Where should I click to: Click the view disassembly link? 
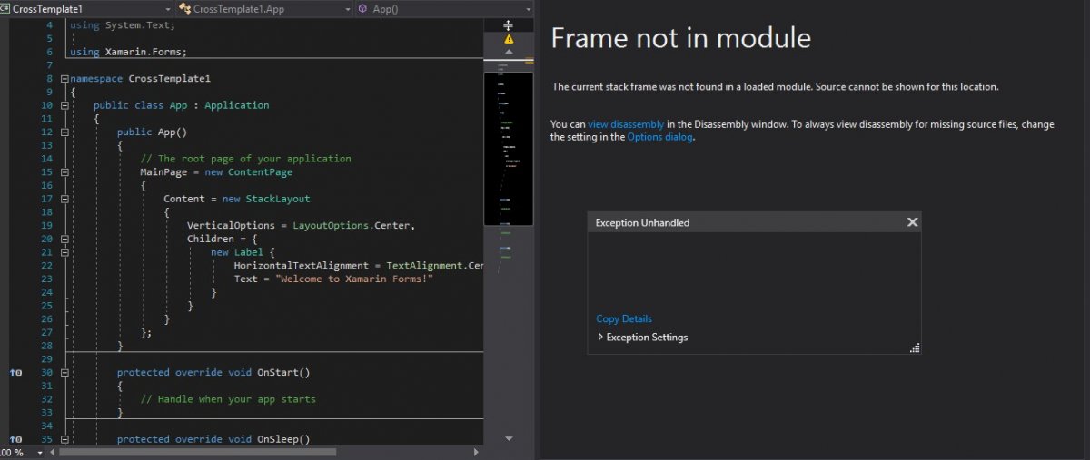(x=626, y=123)
